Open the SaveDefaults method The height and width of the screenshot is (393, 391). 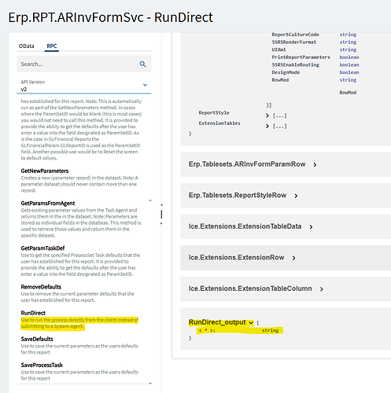click(x=37, y=339)
